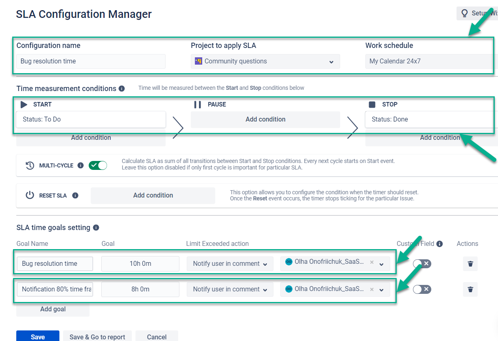Click the PAUSE icon in measurement conditions
Screen dimensions: 498x341
[198, 104]
